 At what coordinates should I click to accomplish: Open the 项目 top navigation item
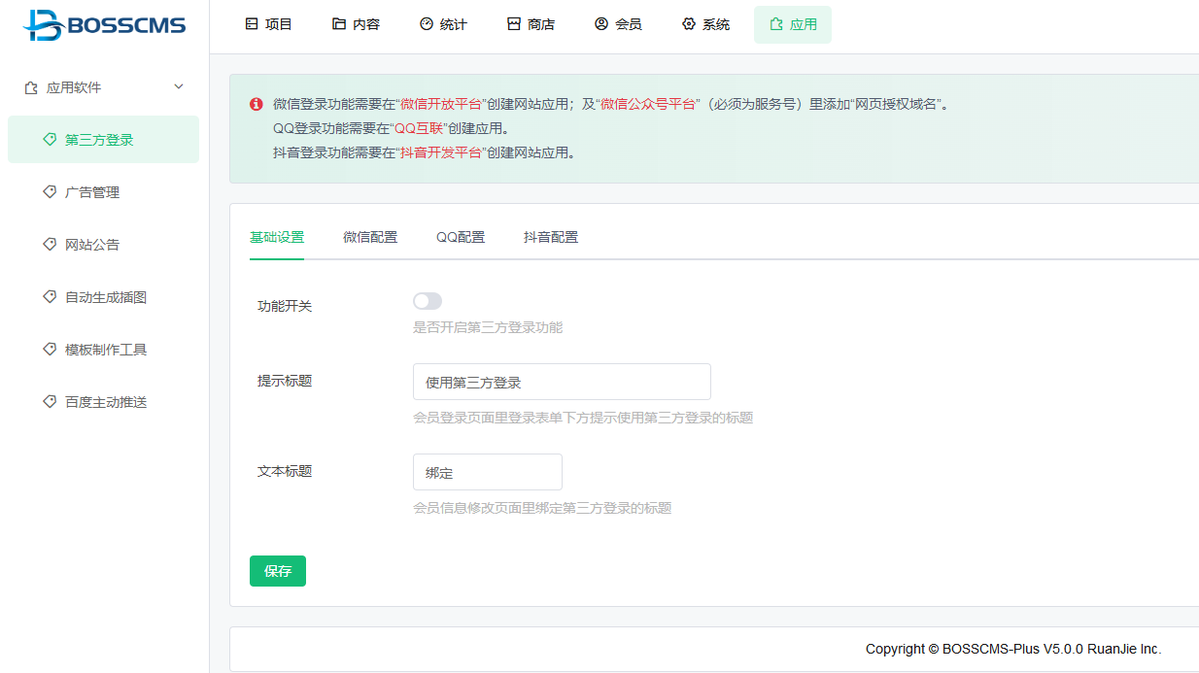click(x=268, y=24)
